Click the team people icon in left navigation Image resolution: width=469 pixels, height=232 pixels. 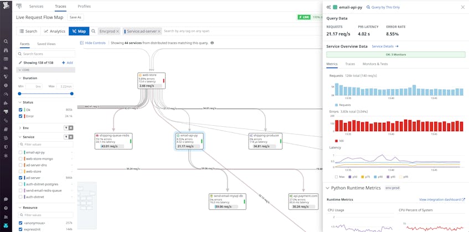tap(6, 216)
